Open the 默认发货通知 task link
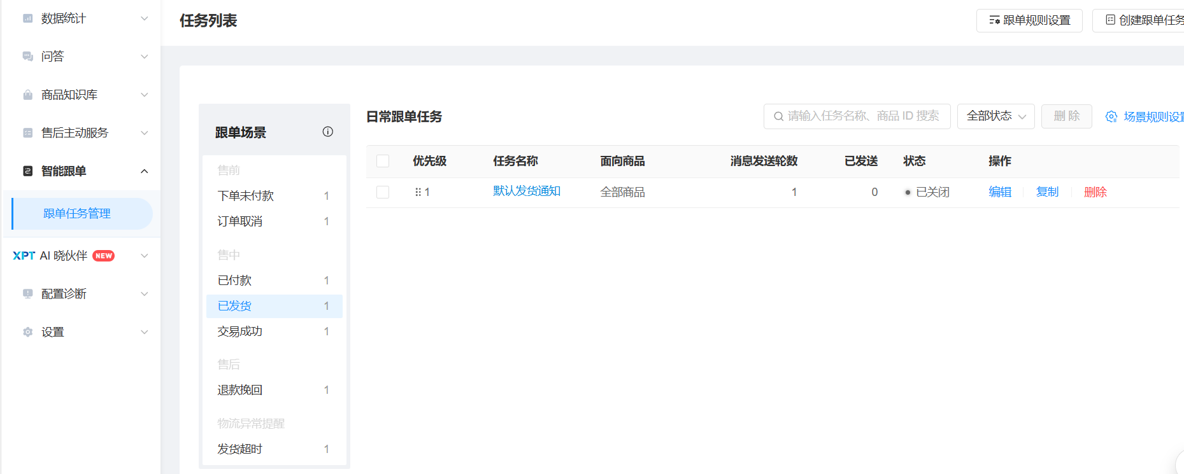This screenshot has height=474, width=1184. click(x=527, y=192)
